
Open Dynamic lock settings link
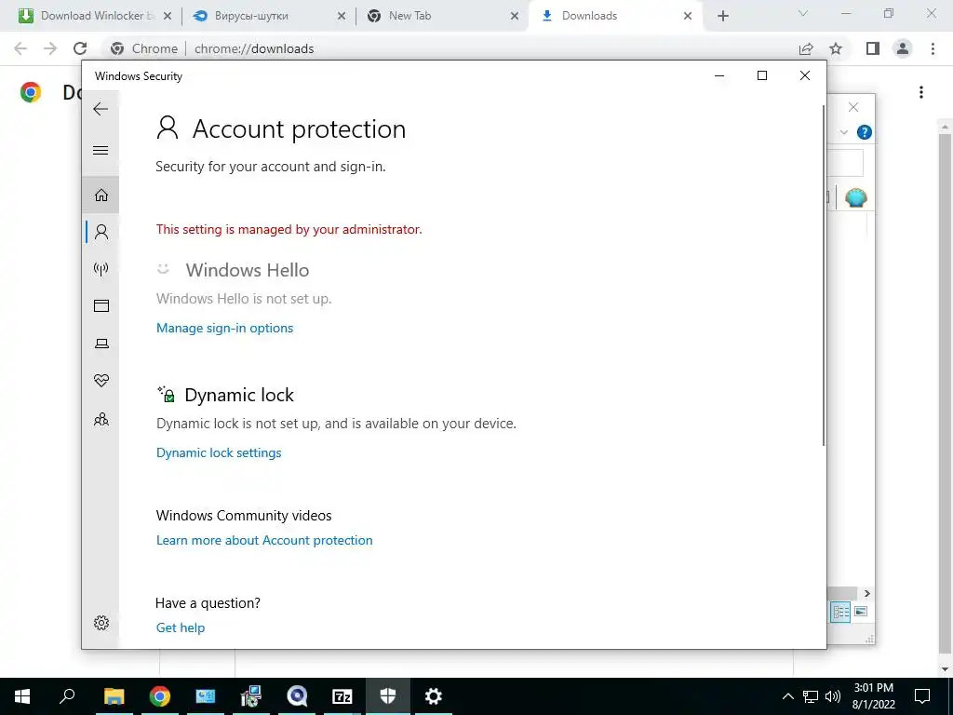[218, 452]
